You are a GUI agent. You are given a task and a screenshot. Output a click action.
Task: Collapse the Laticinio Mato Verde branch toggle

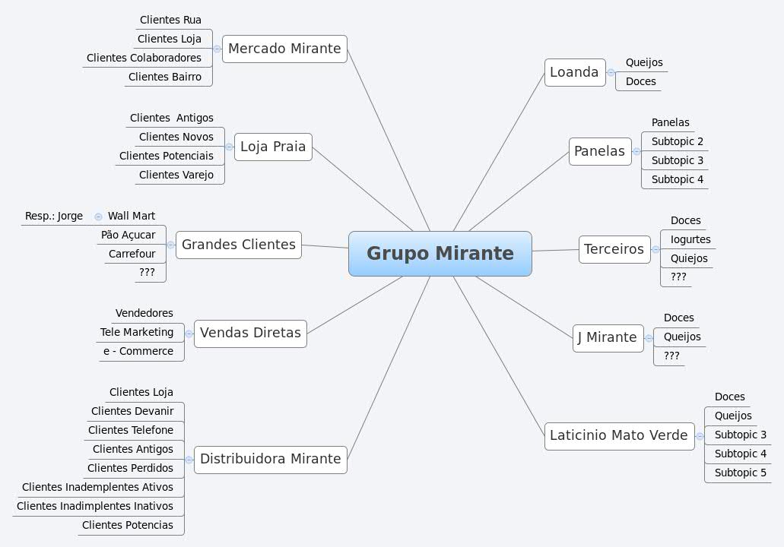[699, 435]
